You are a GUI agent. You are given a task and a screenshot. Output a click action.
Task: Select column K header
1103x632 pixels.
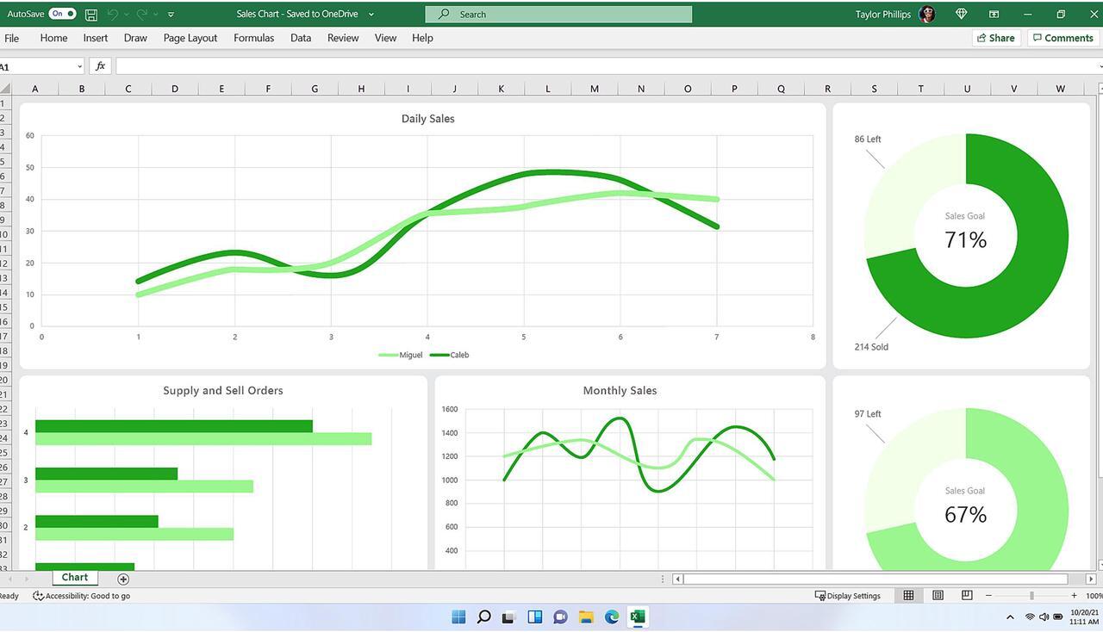click(x=501, y=88)
